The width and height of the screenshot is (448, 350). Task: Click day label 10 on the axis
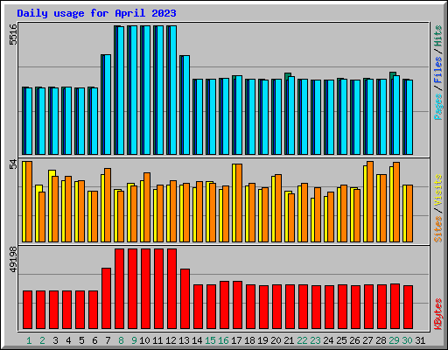(144, 340)
